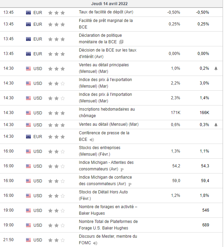Click document icon next to Déclaration de politique monétaire
The width and height of the screenshot is (224, 247).
[121, 42]
